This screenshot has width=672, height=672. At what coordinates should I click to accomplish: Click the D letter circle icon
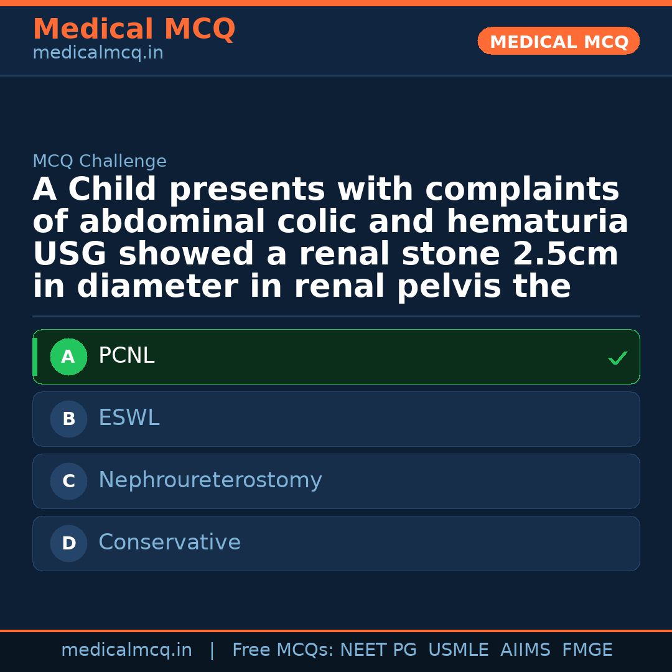click(68, 544)
